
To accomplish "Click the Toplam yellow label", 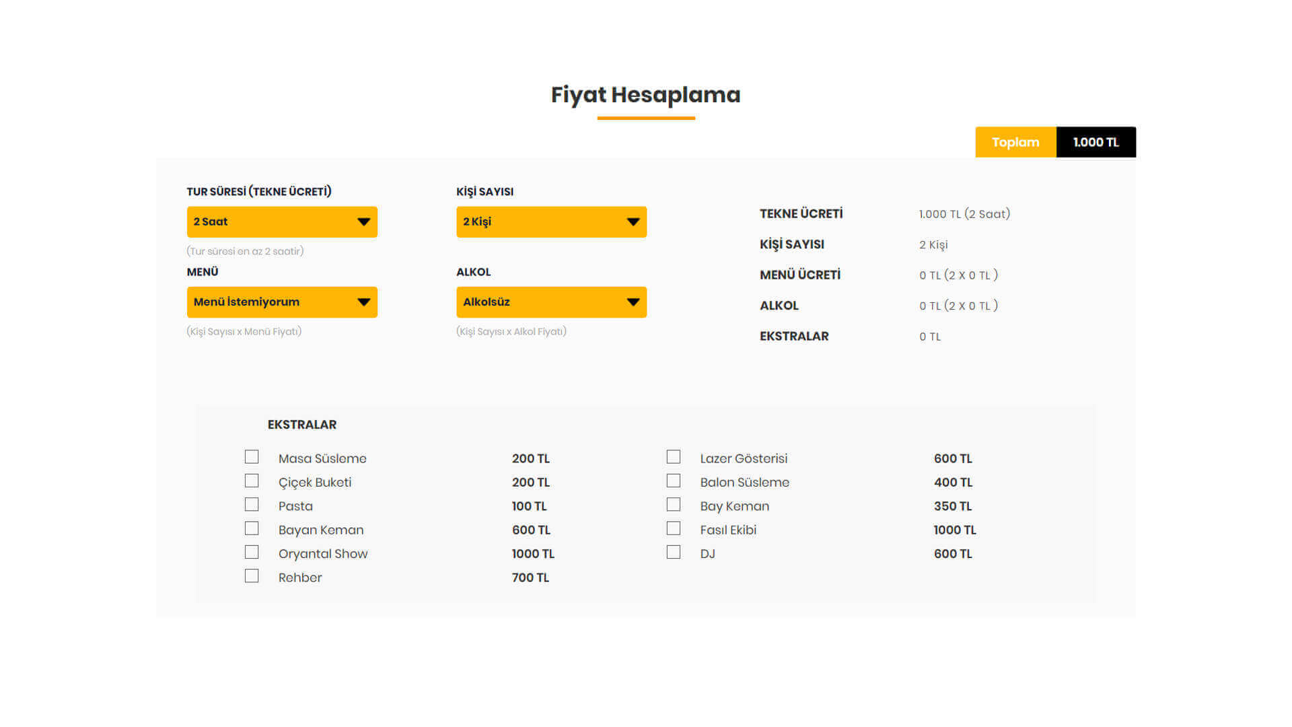I will click(x=1015, y=142).
